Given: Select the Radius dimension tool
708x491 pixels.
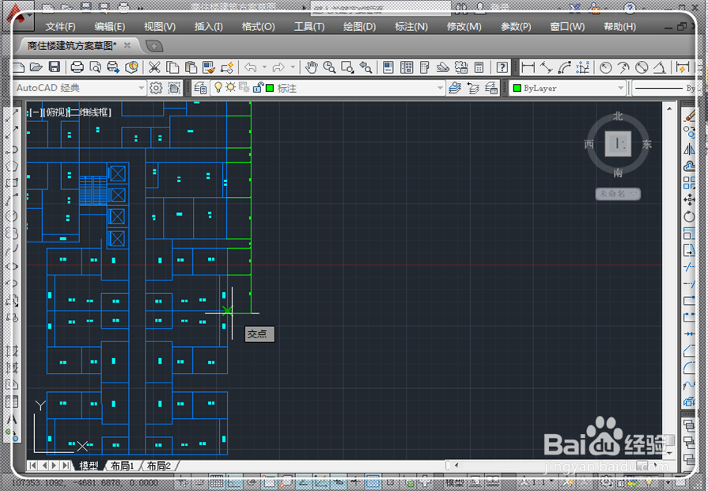Looking at the screenshot, I should [x=605, y=68].
